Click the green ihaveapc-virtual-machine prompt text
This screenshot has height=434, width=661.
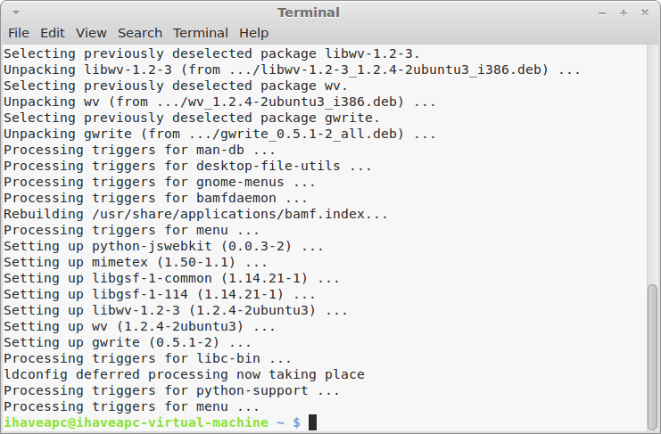(136, 422)
